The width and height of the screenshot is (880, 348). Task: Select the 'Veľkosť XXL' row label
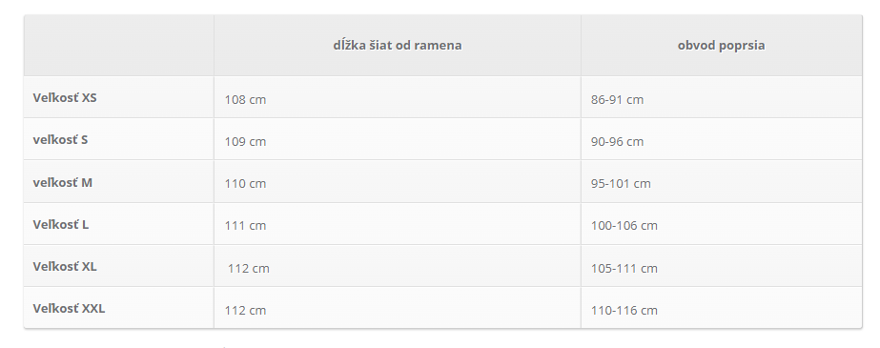(69, 309)
